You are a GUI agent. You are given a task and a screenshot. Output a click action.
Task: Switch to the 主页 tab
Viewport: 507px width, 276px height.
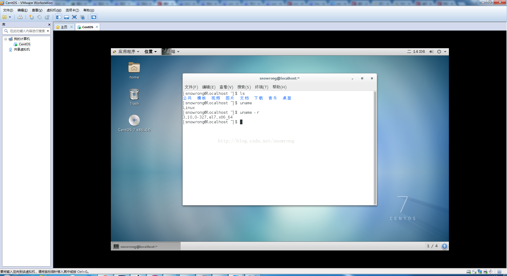(64, 27)
